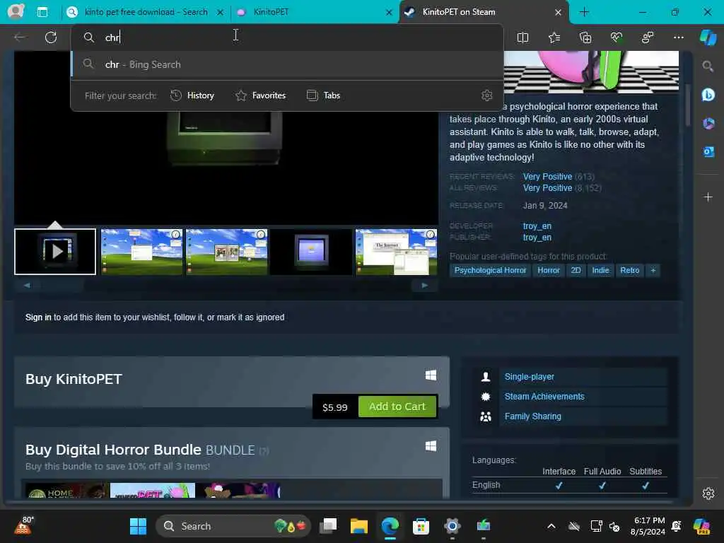
Task: Play the video trailer thumbnail
Action: 55,252
